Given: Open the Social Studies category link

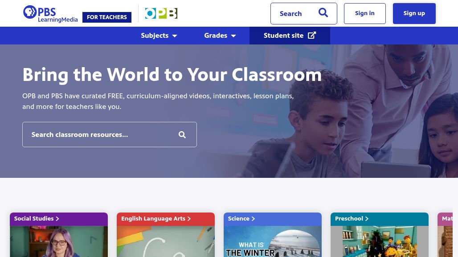Looking at the screenshot, I should pyautogui.click(x=37, y=218).
